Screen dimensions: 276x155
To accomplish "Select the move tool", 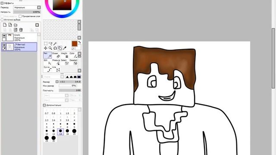I will [x=46, y=48].
